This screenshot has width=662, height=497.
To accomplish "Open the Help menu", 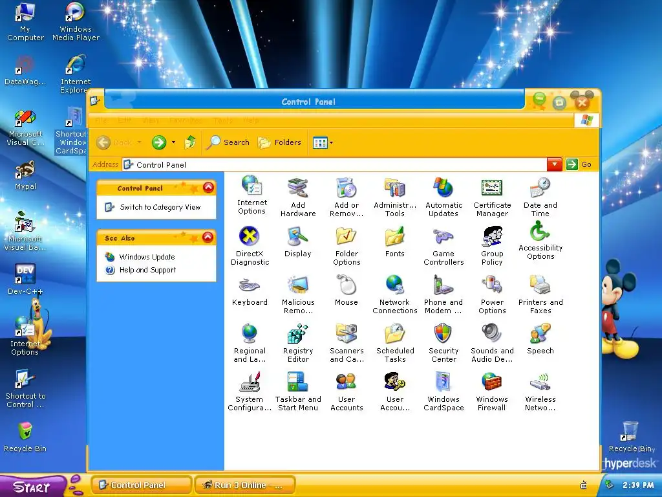I will click(x=251, y=120).
